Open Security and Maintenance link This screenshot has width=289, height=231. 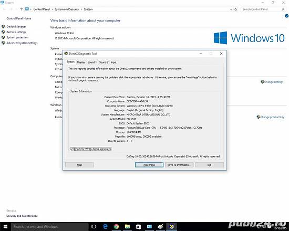pyautogui.click(x=22, y=216)
